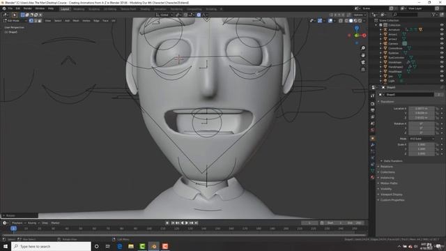Open the viewport Mesh menu

pyautogui.click(x=76, y=20)
